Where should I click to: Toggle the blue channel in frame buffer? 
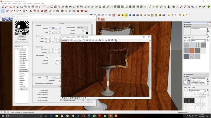coord(80,40)
